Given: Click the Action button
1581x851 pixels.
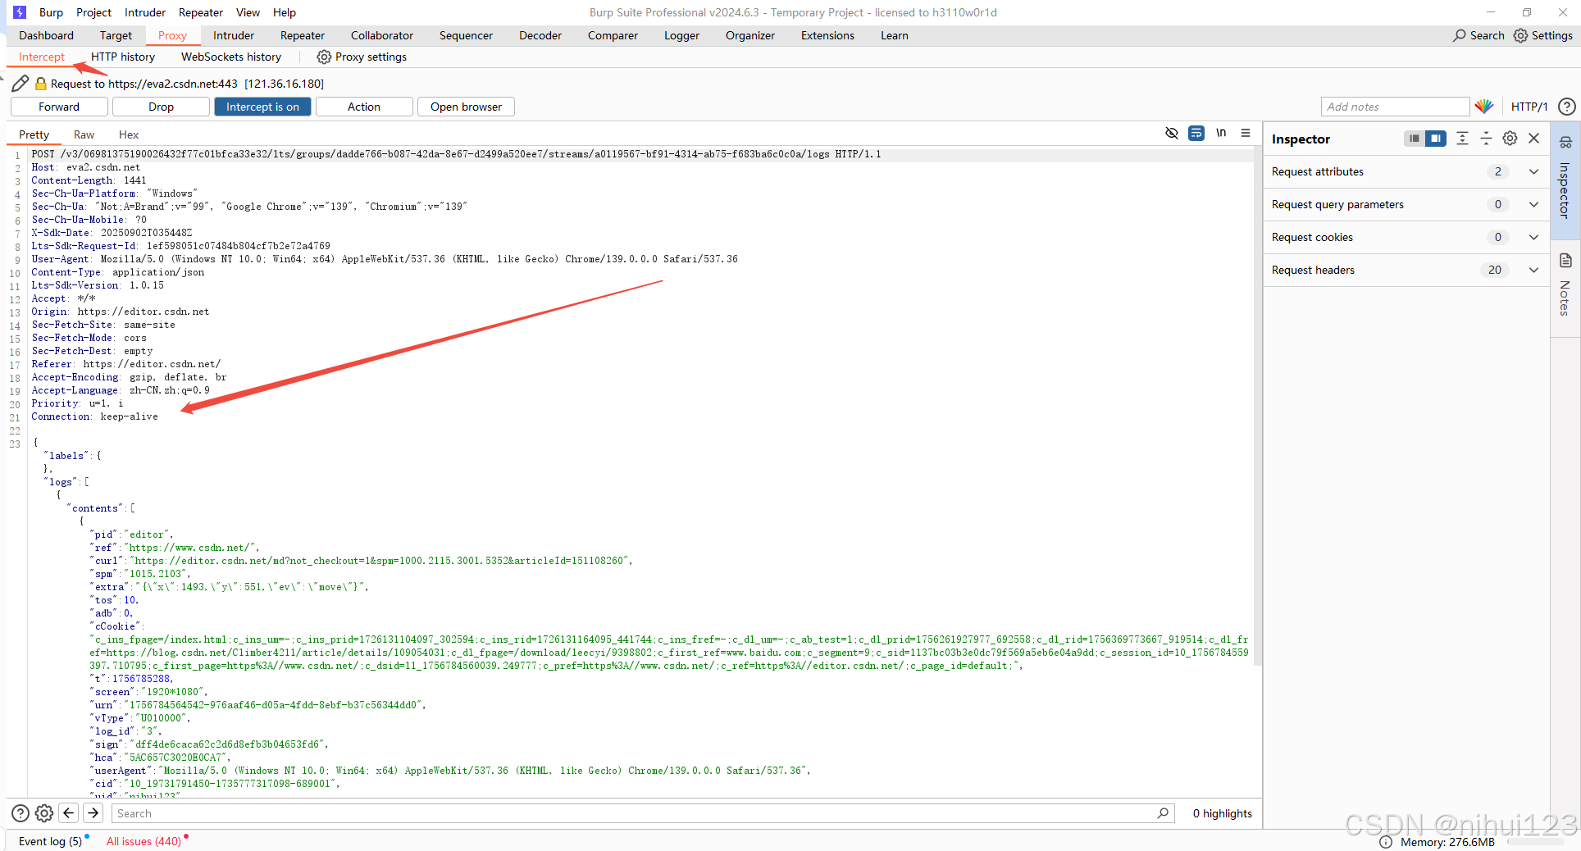Looking at the screenshot, I should pos(364,107).
